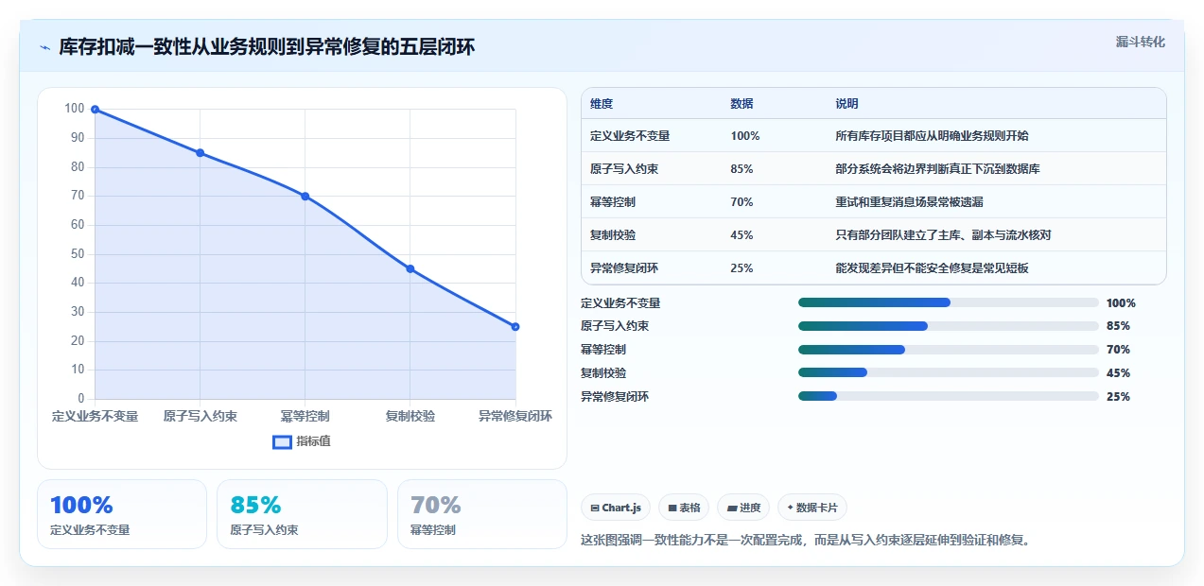Click description 所有库存项目都应从明确业务规则开始
The width and height of the screenshot is (1204, 586).
pyautogui.click(x=932, y=136)
